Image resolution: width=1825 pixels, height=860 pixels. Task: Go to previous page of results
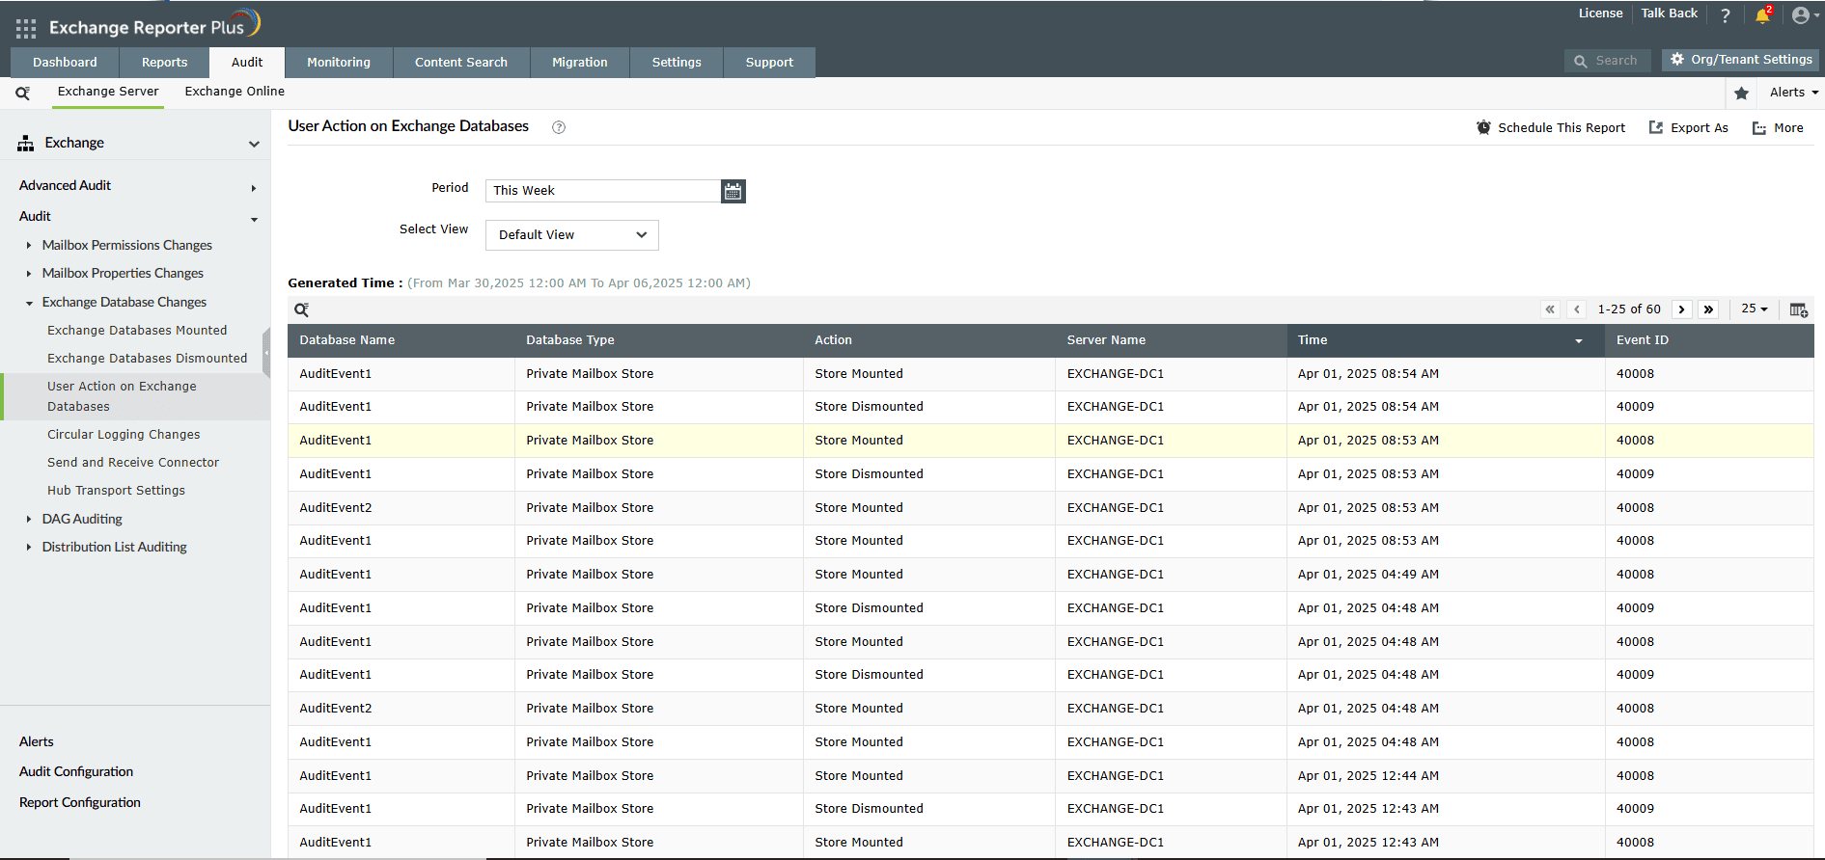pyautogui.click(x=1577, y=309)
